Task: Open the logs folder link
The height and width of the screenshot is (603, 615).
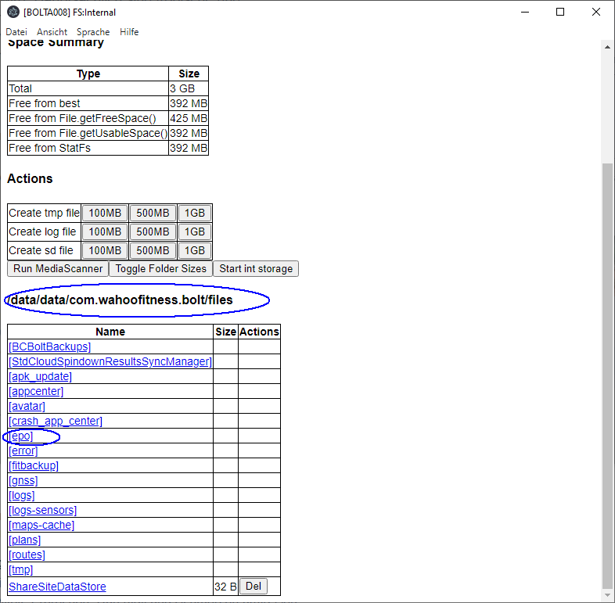Action: (22, 496)
